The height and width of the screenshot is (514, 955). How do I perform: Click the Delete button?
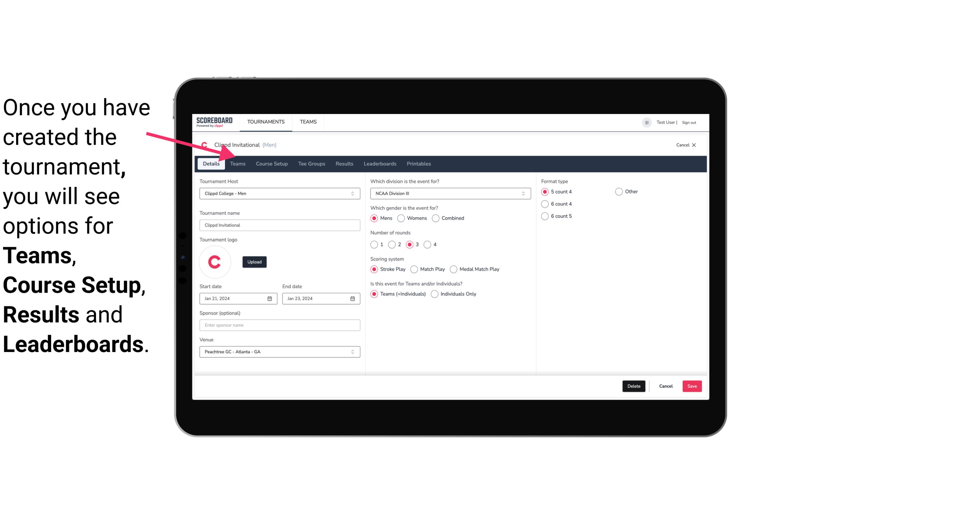point(633,386)
